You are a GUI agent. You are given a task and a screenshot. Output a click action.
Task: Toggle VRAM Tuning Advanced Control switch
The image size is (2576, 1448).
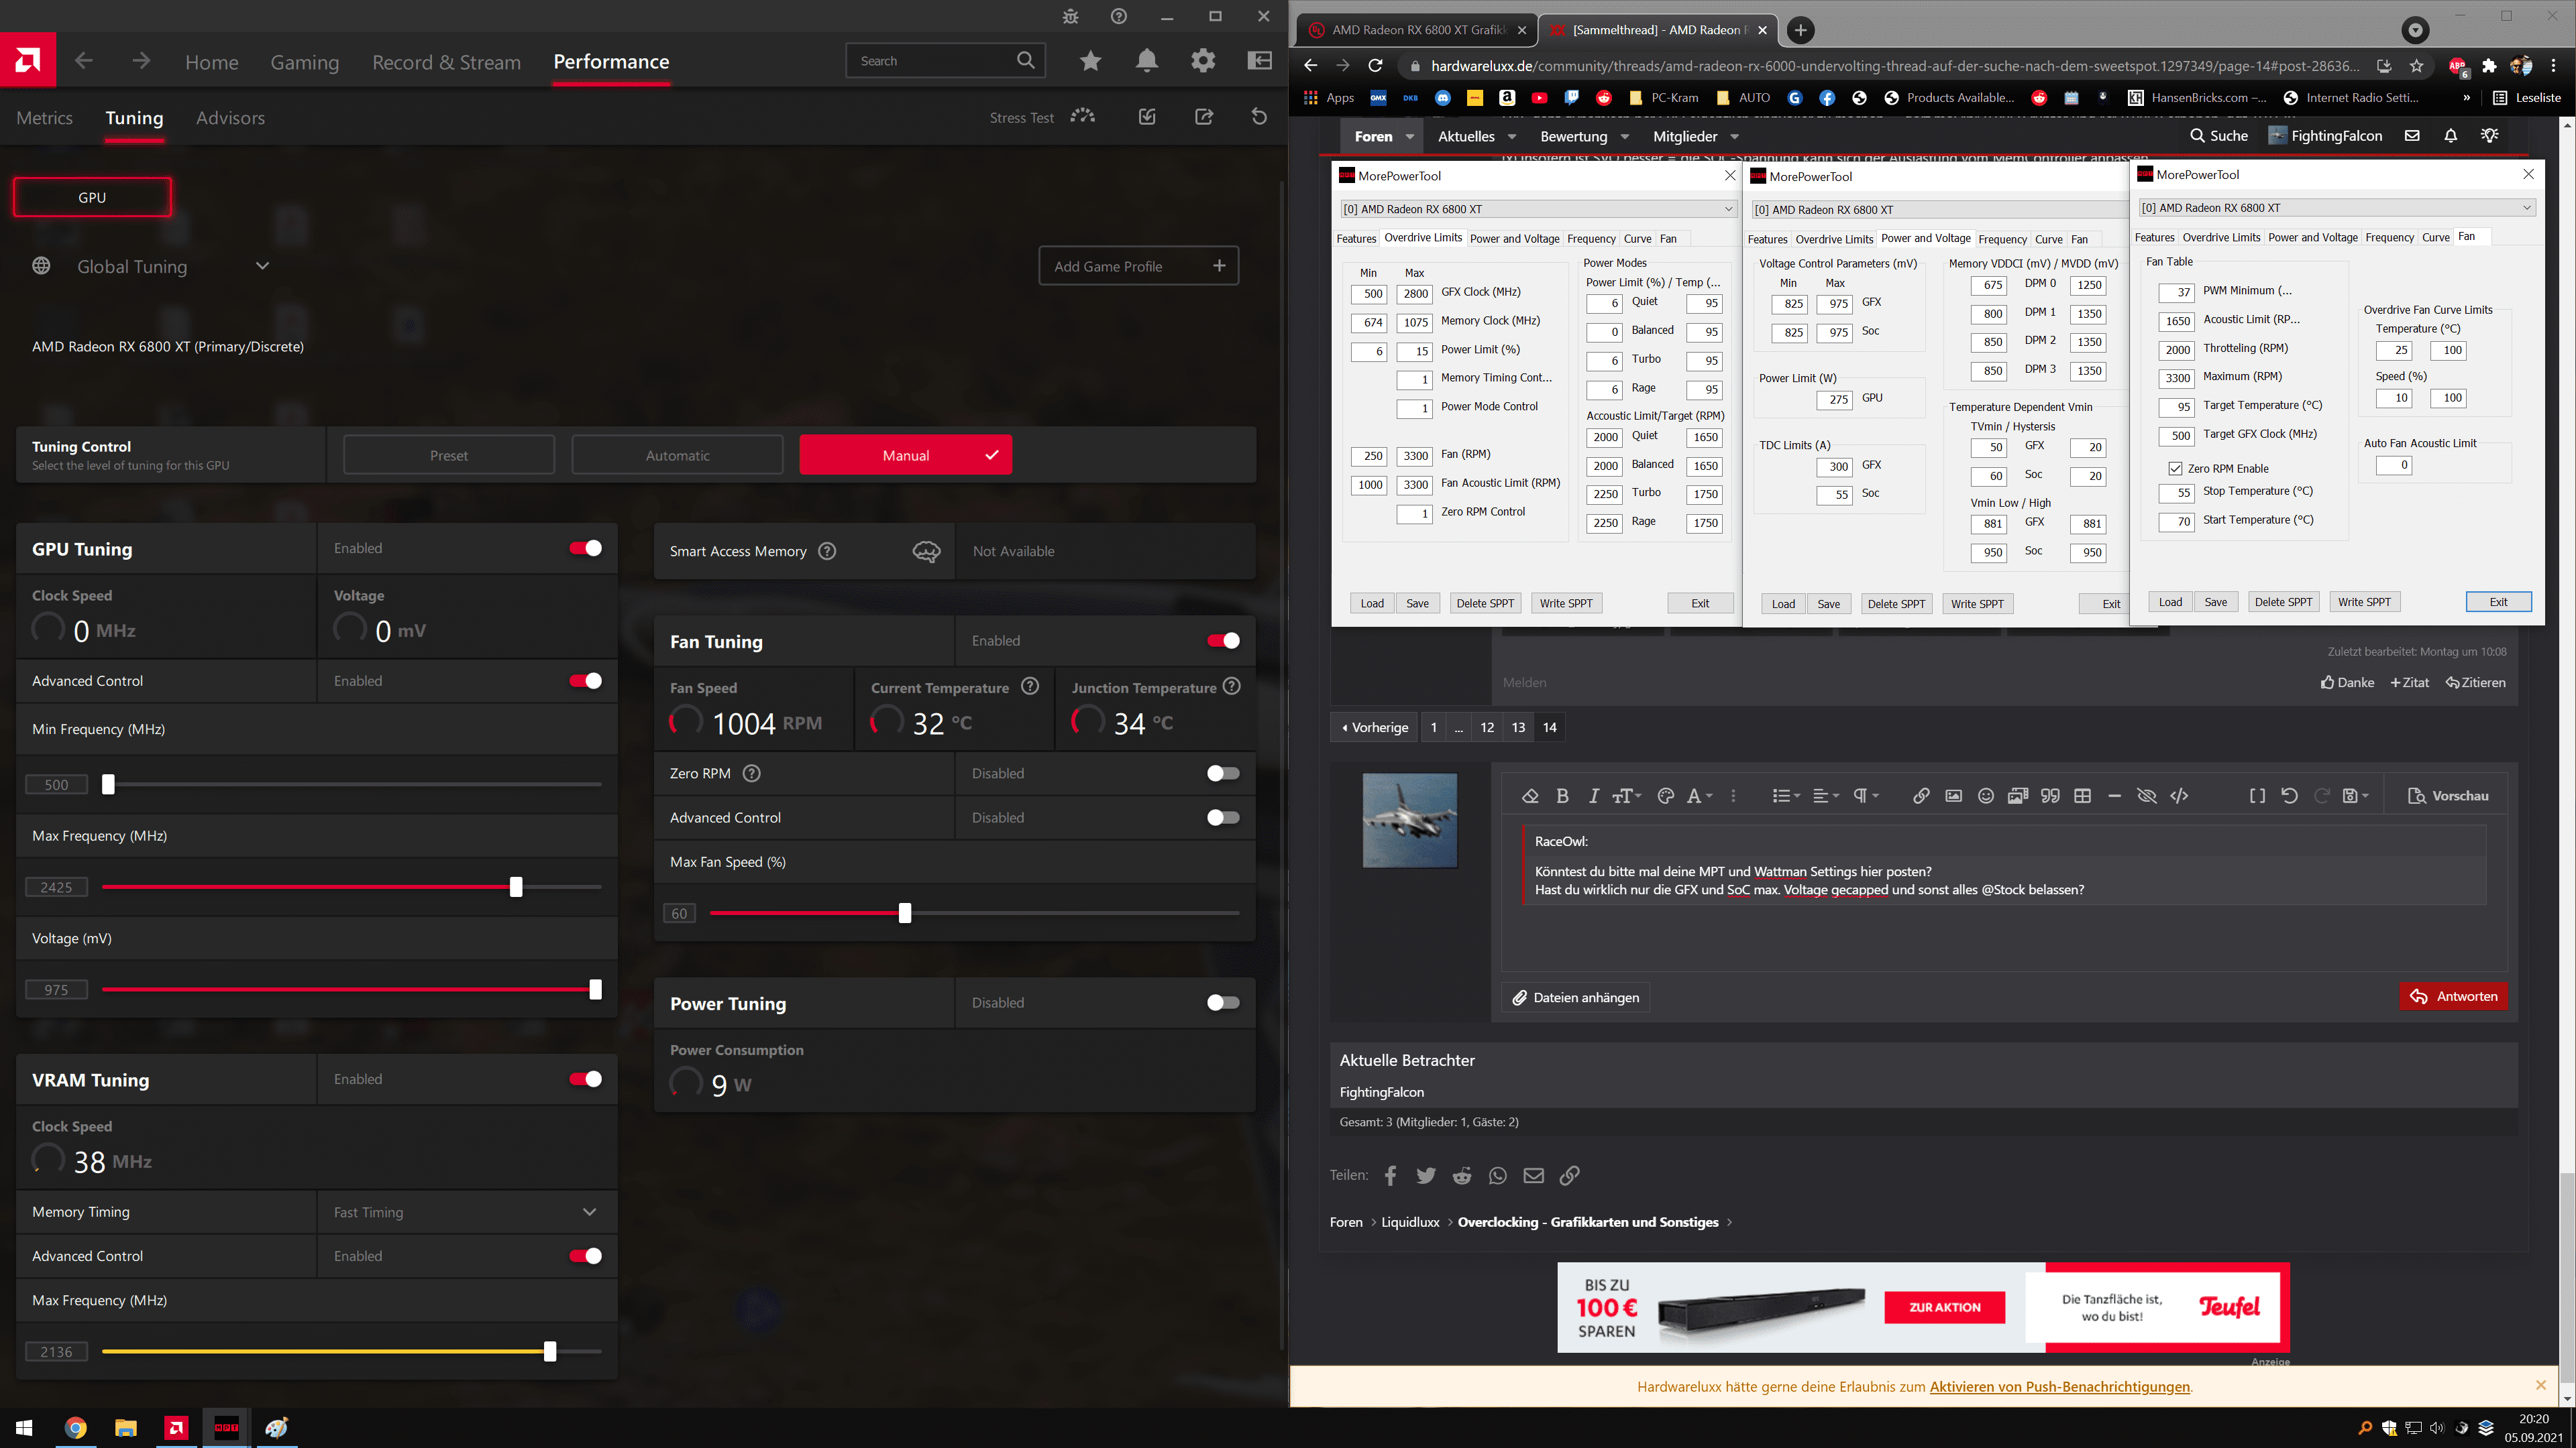(585, 1255)
